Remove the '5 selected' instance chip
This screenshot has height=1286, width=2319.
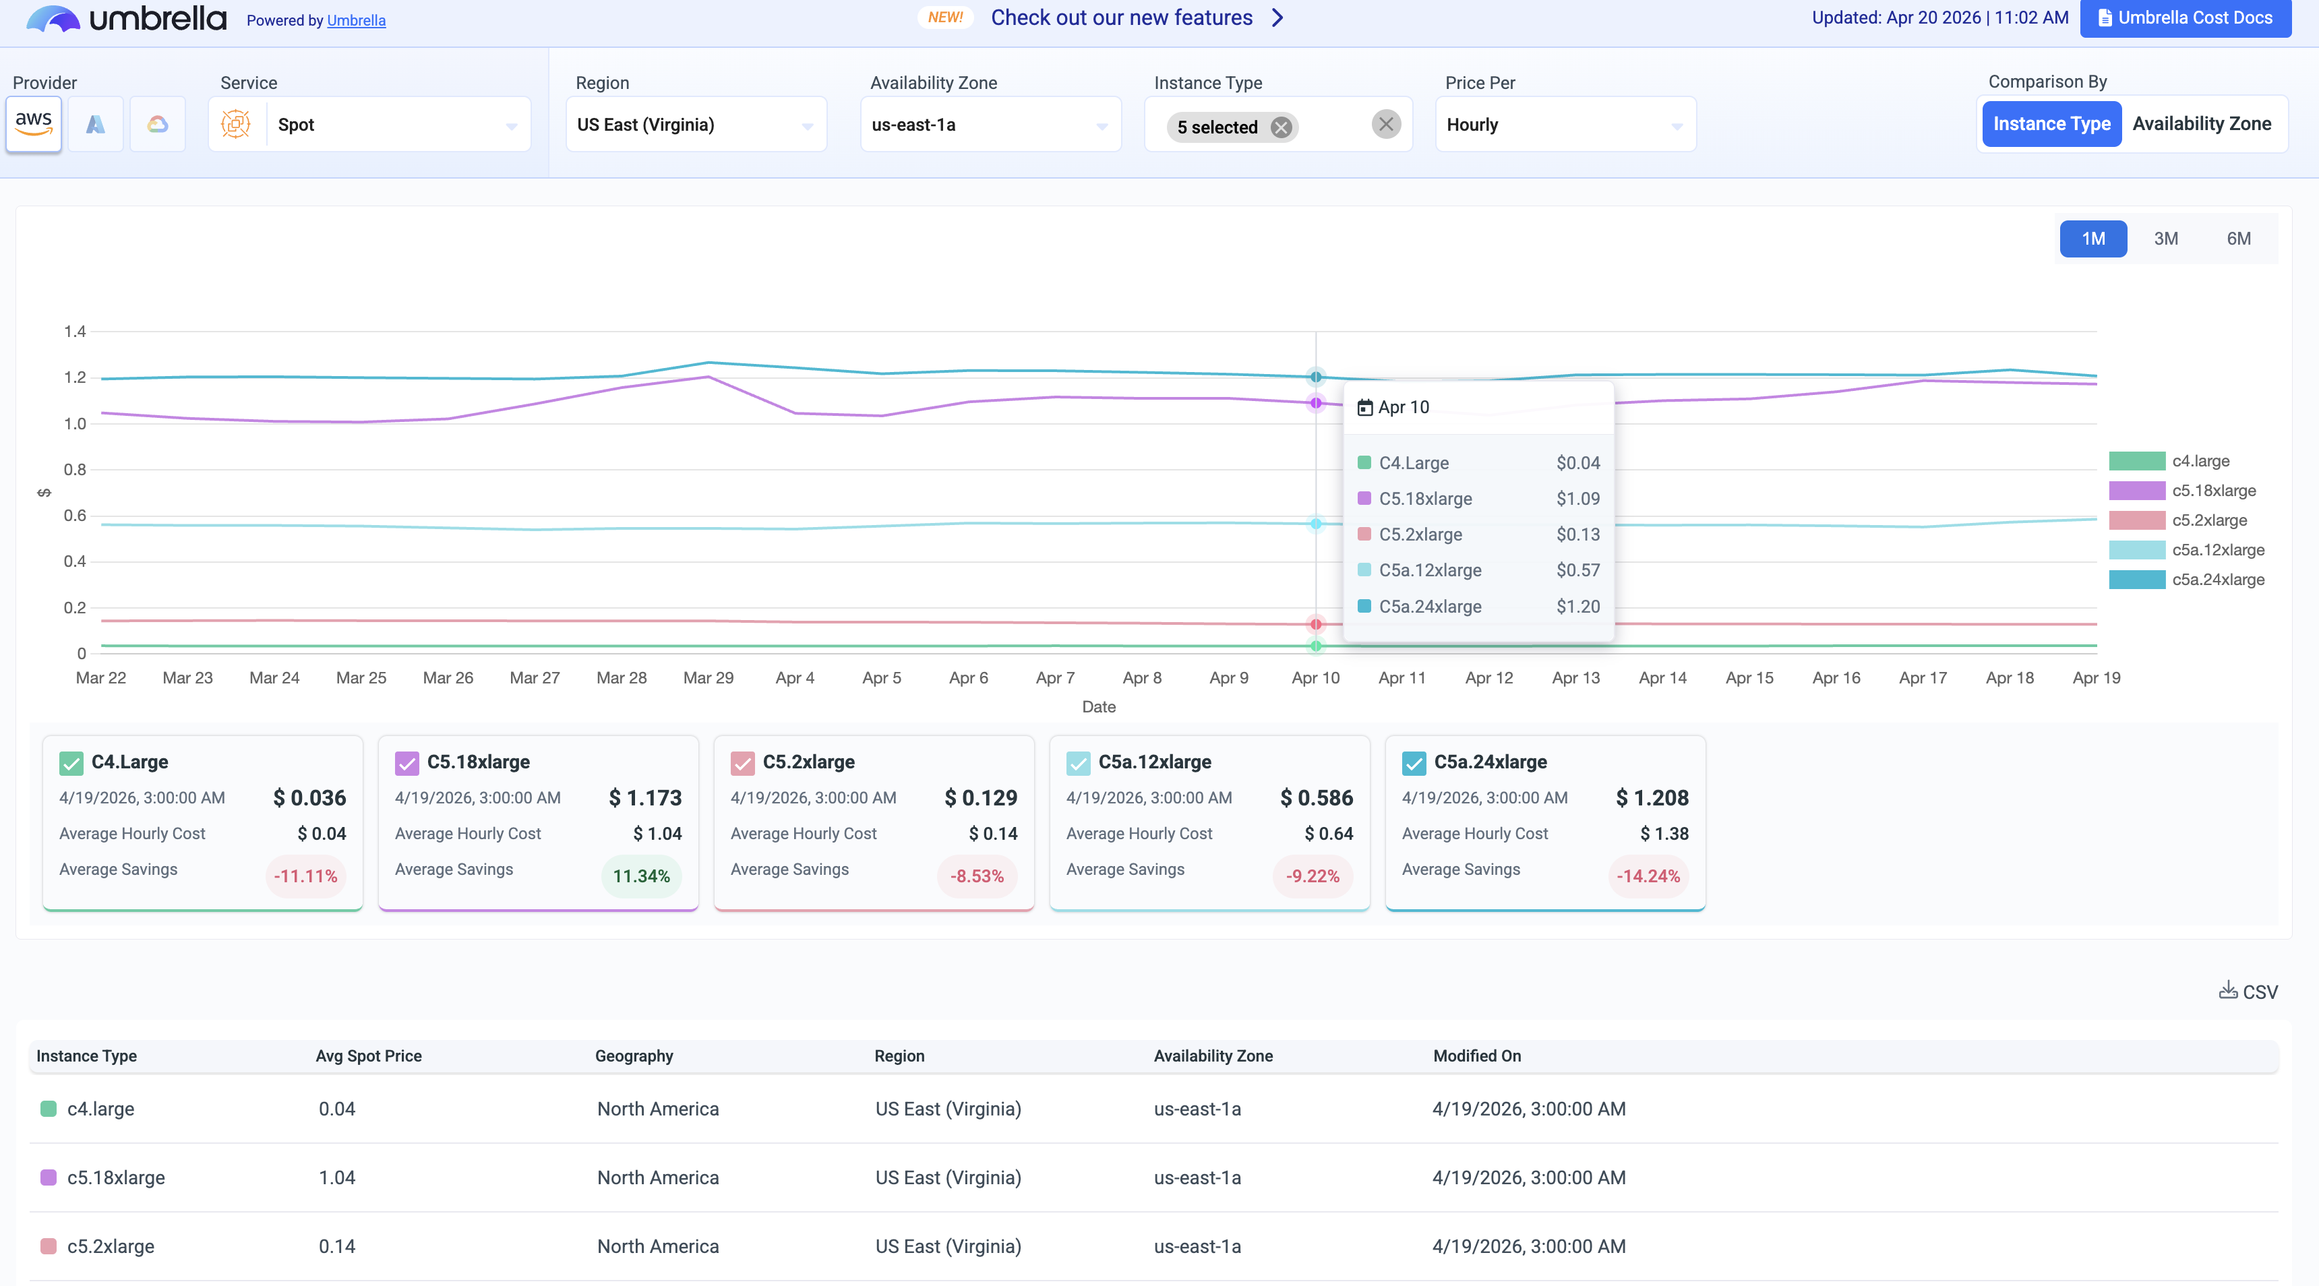click(1281, 127)
